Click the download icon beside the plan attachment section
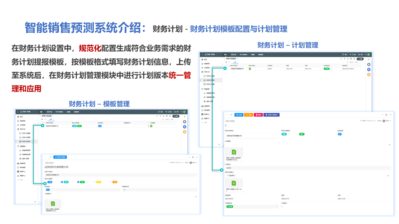The image size is (399, 224). pyautogui.click(x=388, y=175)
